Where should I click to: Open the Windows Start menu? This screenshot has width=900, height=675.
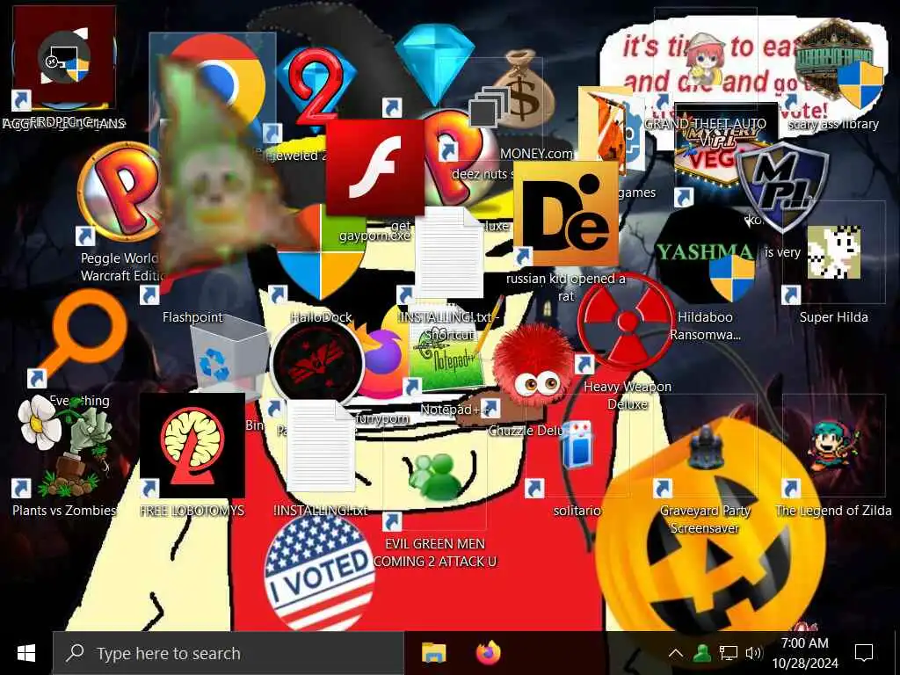[x=26, y=653]
